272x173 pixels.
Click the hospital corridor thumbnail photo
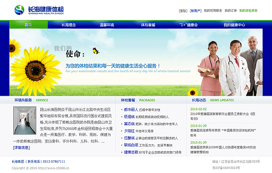(24, 120)
